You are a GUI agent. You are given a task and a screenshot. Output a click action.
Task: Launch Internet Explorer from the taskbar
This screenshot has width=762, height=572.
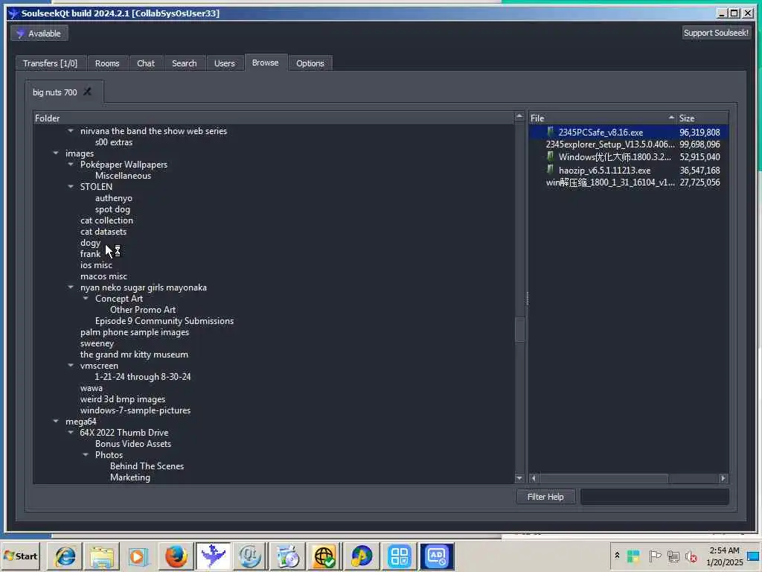click(x=65, y=556)
